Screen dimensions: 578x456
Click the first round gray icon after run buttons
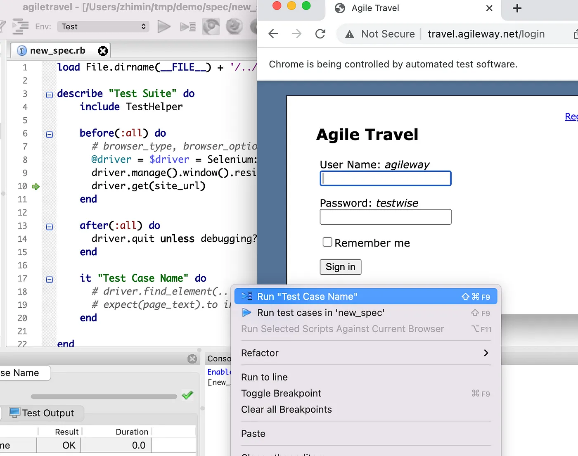(x=211, y=27)
